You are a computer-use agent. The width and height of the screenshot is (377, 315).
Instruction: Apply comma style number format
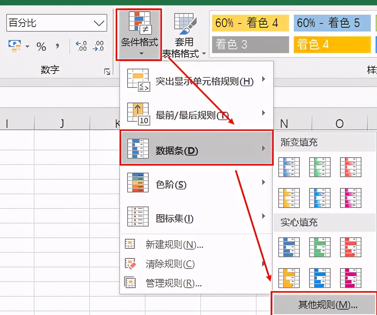pyautogui.click(x=57, y=46)
